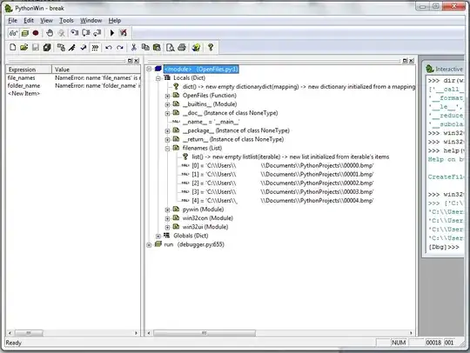Image resolution: width=470 pixels, height=353 pixels.
Task: Expand the pywin (Module) node
Action: 168,210
